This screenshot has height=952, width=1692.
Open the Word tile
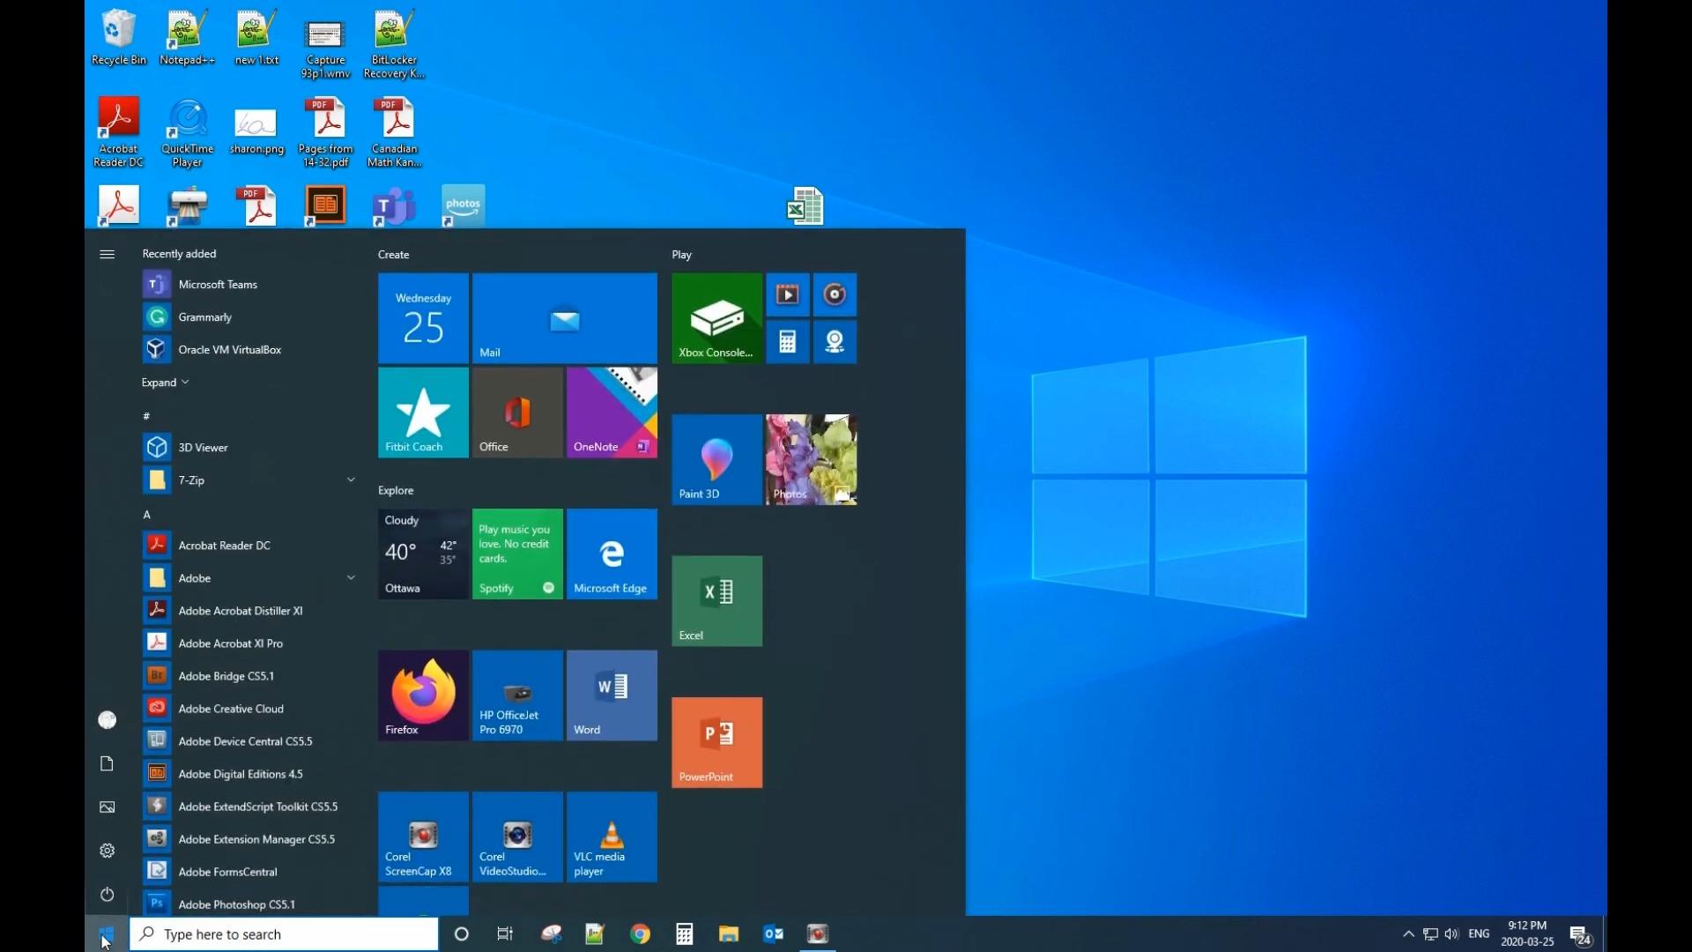(x=612, y=695)
